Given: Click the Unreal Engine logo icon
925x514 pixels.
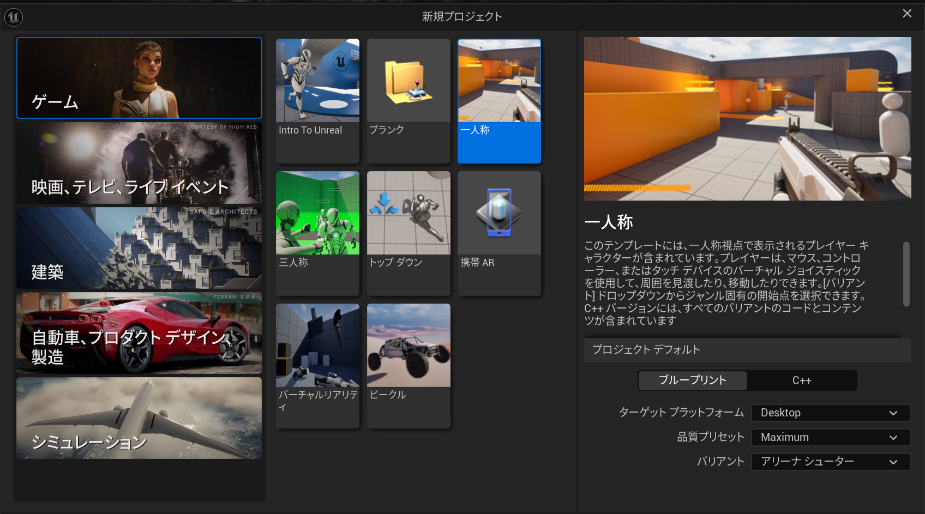Looking at the screenshot, I should [13, 17].
